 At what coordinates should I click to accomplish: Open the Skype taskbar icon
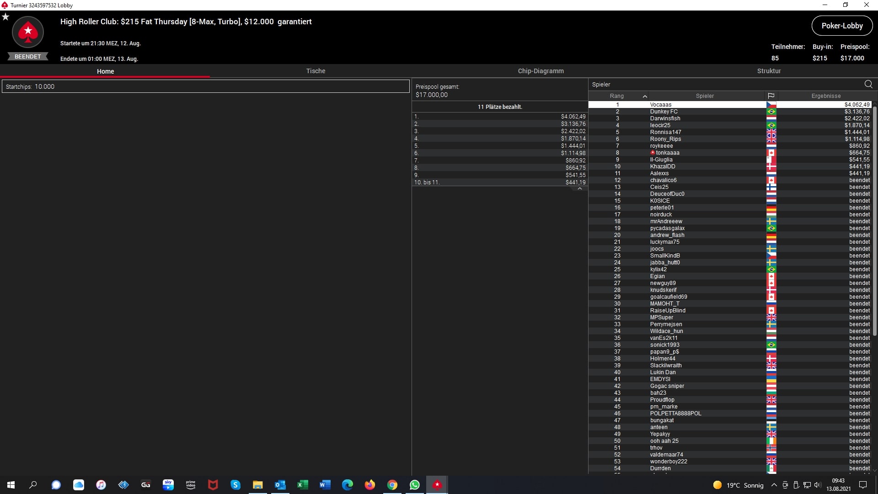pyautogui.click(x=236, y=485)
